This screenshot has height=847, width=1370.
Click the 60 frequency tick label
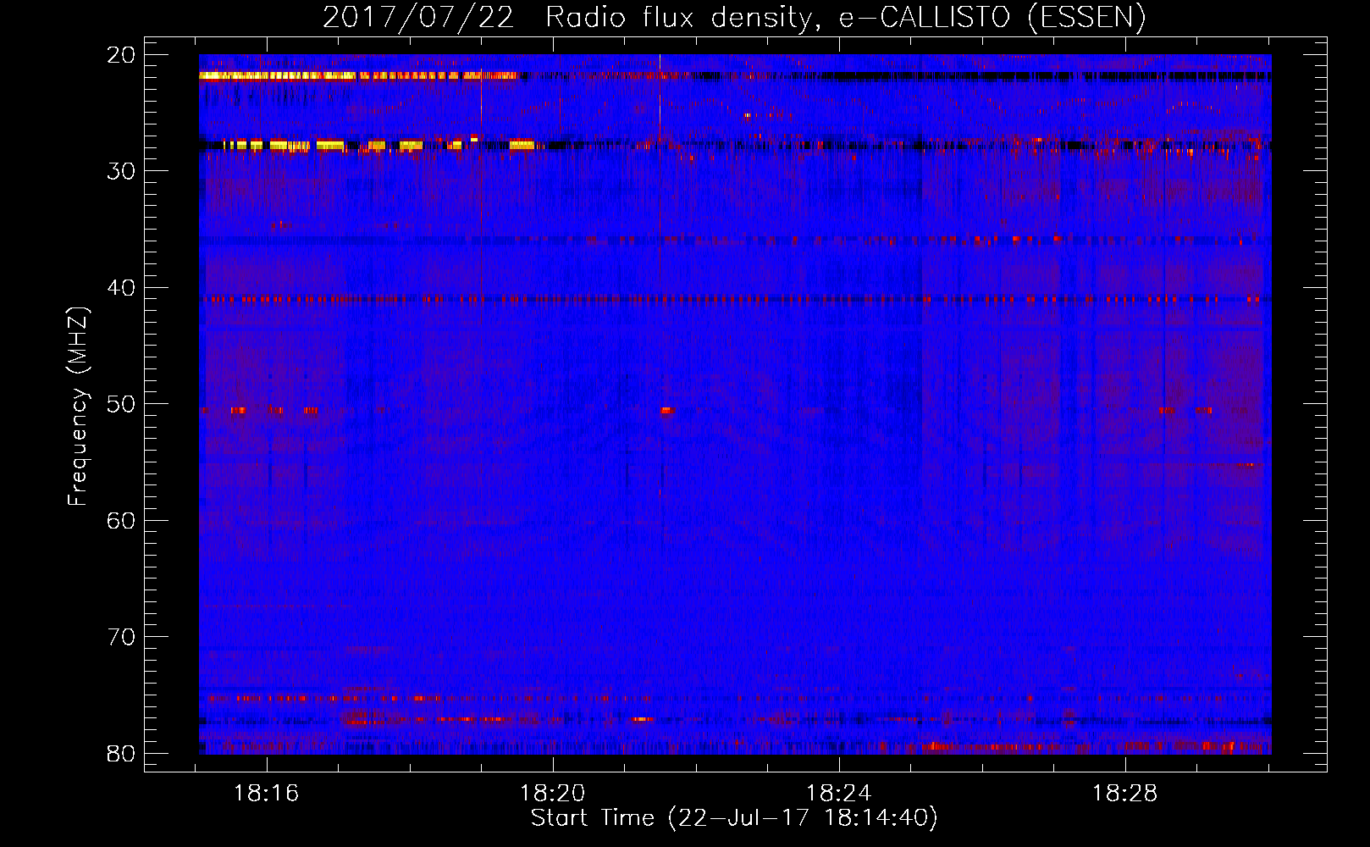(121, 521)
